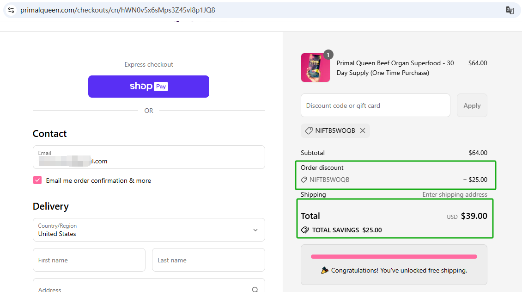522x292 pixels.
Task: Click the $39.00 total amount
Action: [474, 216]
